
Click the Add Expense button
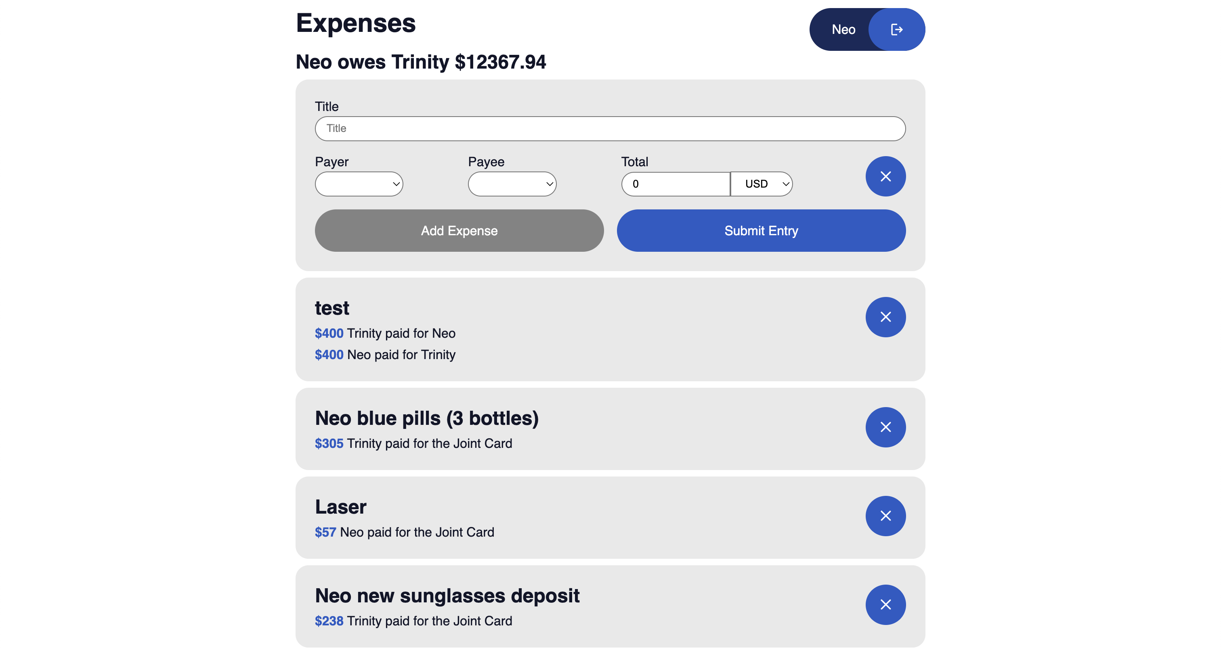(x=459, y=231)
